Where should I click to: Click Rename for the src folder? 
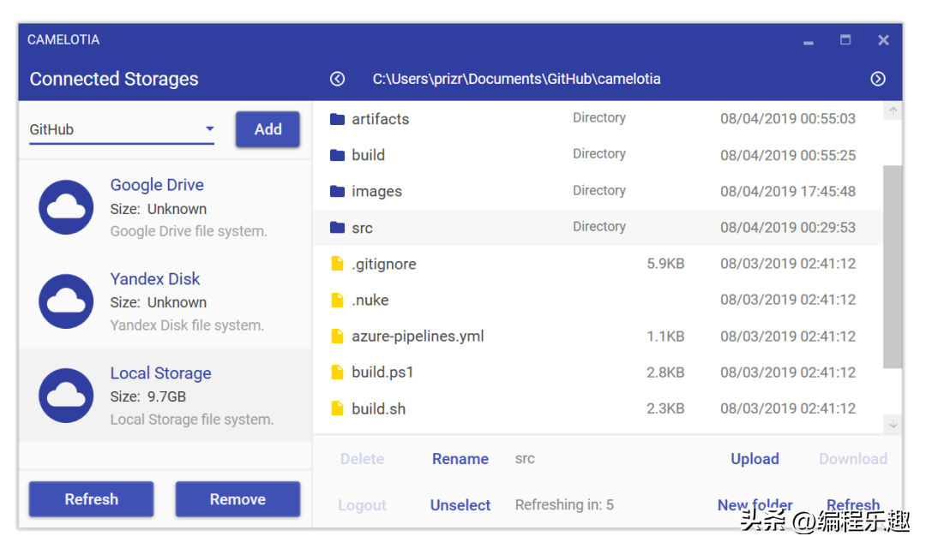tap(460, 459)
